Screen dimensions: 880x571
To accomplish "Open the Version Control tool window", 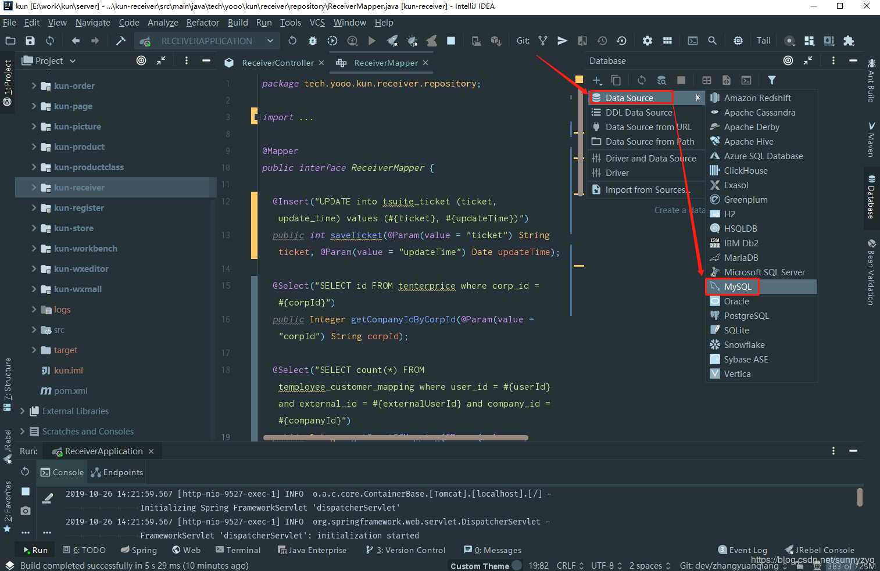I will (405, 550).
